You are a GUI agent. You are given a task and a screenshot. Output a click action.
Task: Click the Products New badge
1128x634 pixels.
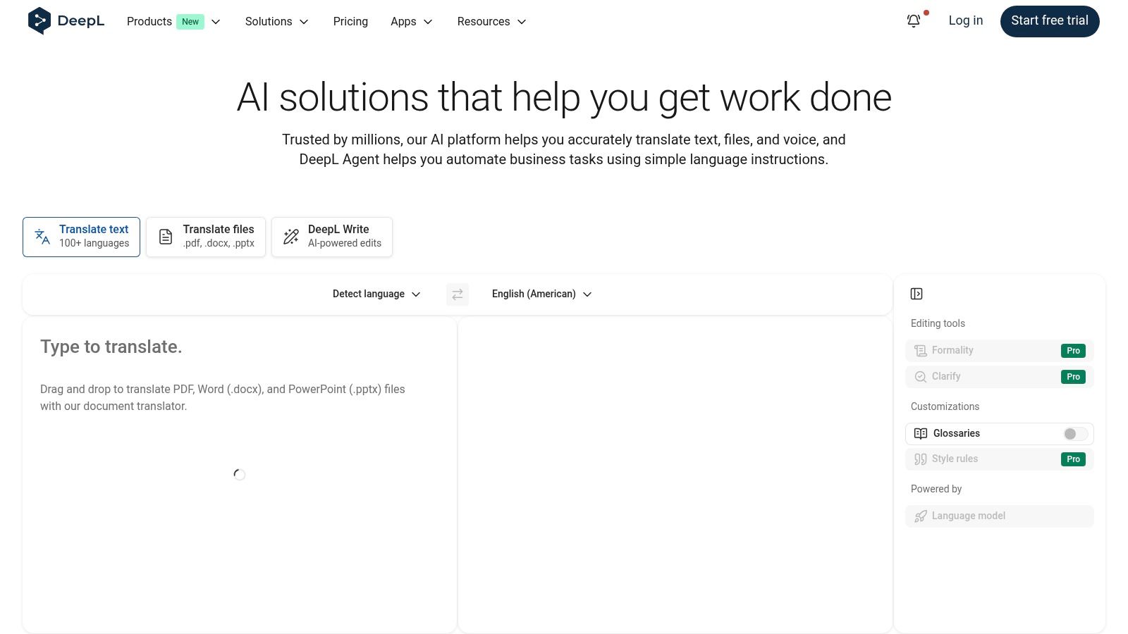(190, 22)
